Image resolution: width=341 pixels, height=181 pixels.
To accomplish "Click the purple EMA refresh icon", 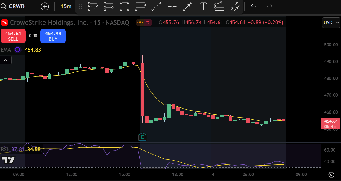I will (18, 50).
